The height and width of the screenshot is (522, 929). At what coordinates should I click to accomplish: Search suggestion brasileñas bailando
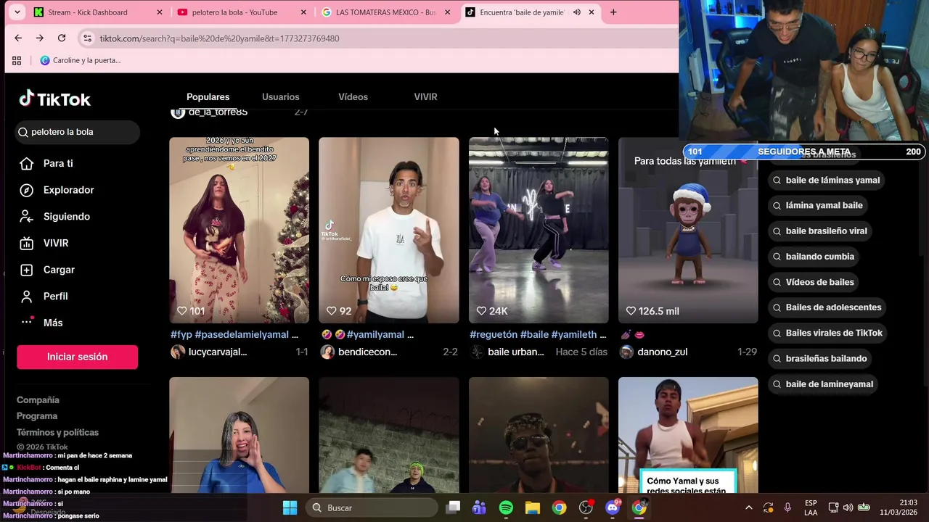click(819, 358)
